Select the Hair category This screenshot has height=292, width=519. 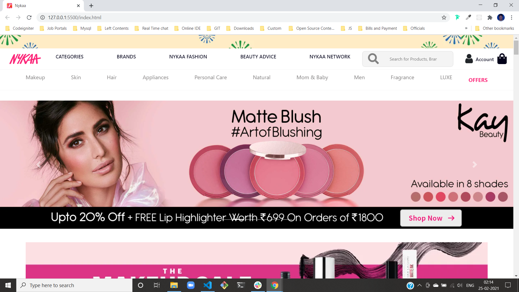[x=112, y=77]
